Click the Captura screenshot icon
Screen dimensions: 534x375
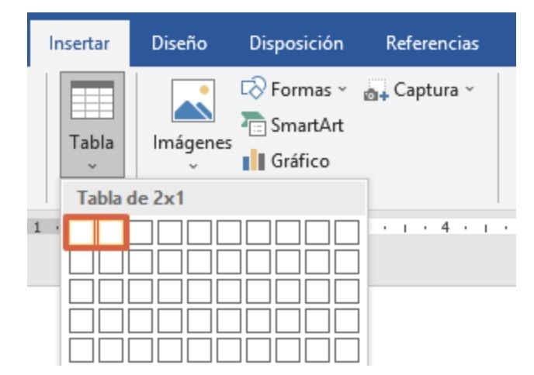click(x=376, y=91)
